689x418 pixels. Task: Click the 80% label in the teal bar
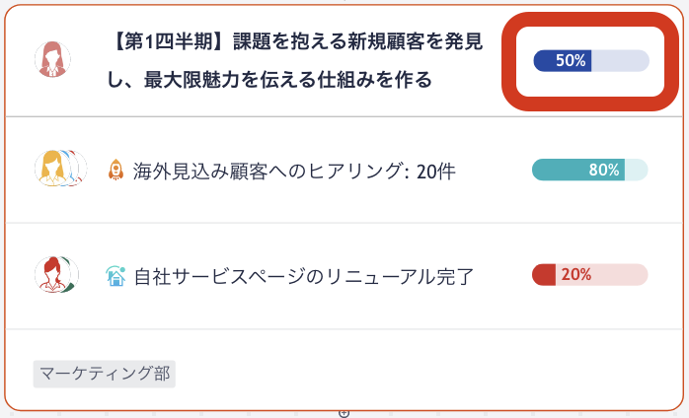[x=604, y=170]
